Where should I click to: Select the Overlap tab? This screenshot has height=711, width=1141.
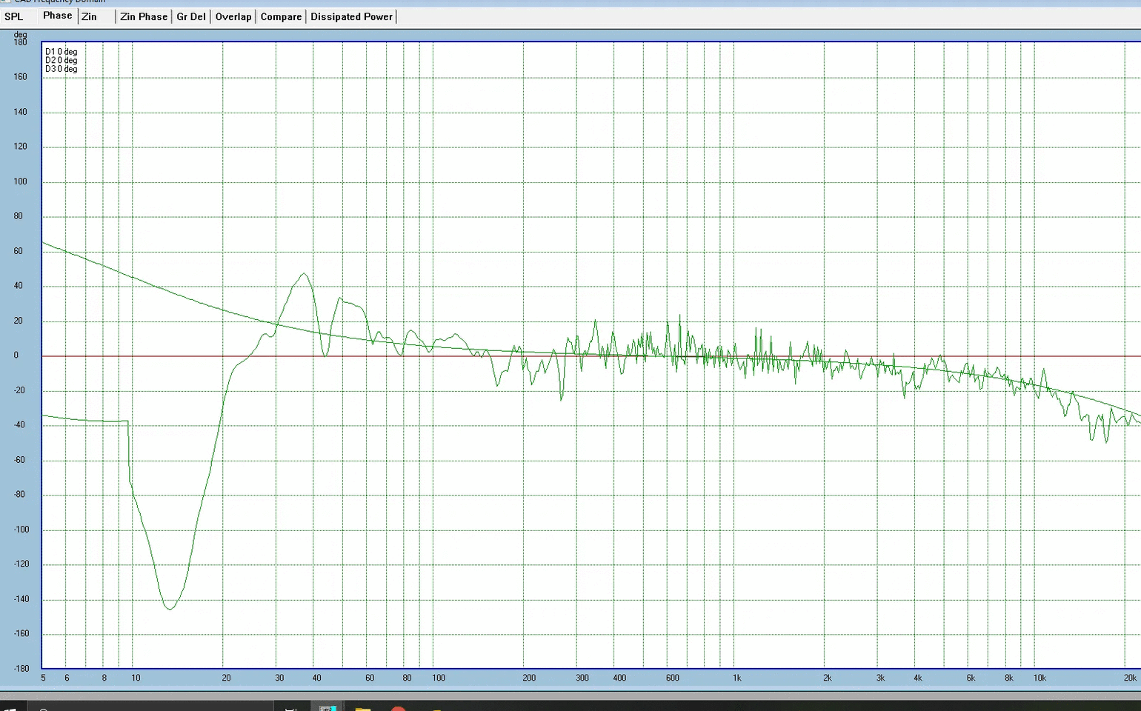click(x=233, y=16)
